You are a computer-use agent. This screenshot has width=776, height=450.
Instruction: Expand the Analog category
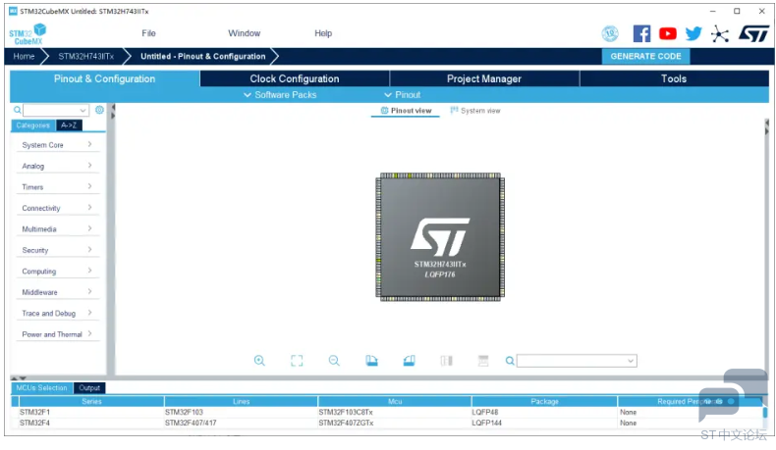(x=57, y=166)
